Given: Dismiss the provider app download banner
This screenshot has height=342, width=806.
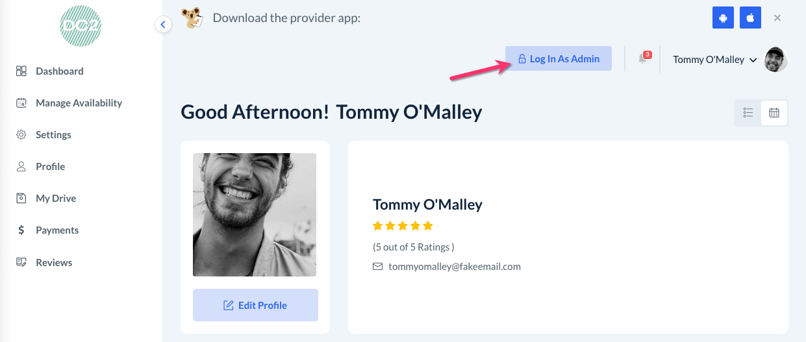Looking at the screenshot, I should point(777,18).
